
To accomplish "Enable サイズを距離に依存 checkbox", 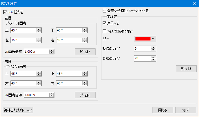I will [104, 31].
